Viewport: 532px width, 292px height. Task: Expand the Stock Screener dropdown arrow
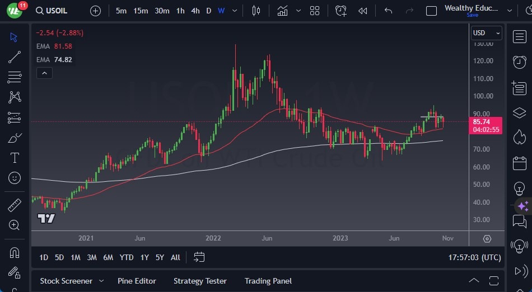101,281
